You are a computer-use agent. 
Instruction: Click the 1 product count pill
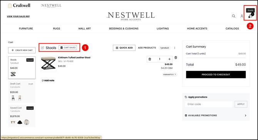(164, 48)
